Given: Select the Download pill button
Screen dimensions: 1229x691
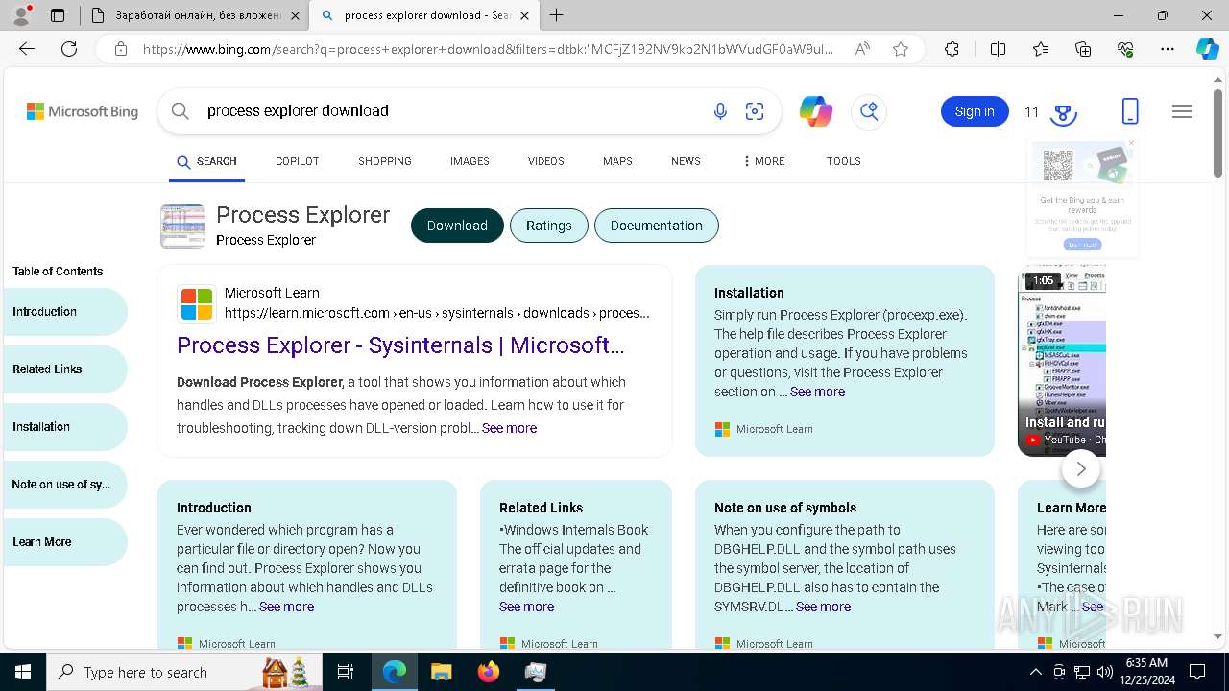Looking at the screenshot, I should 457,226.
